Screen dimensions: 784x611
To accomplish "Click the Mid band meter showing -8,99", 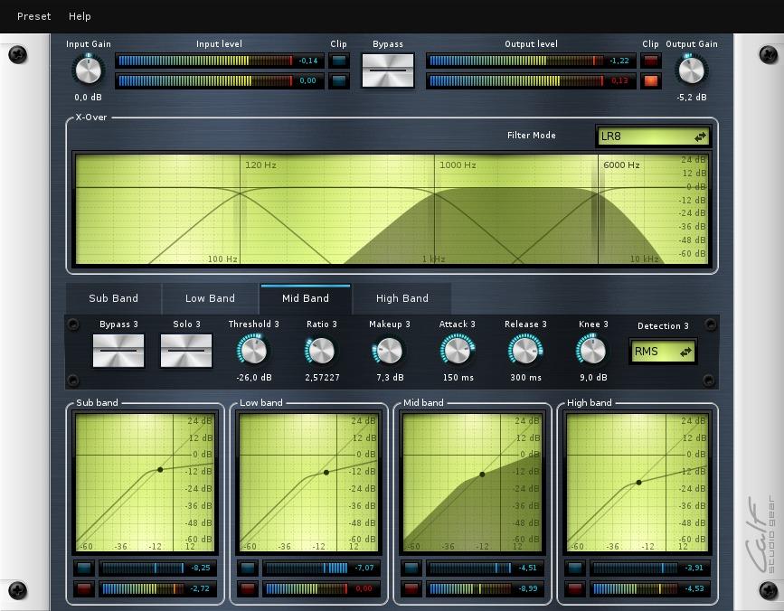I will pos(486,589).
